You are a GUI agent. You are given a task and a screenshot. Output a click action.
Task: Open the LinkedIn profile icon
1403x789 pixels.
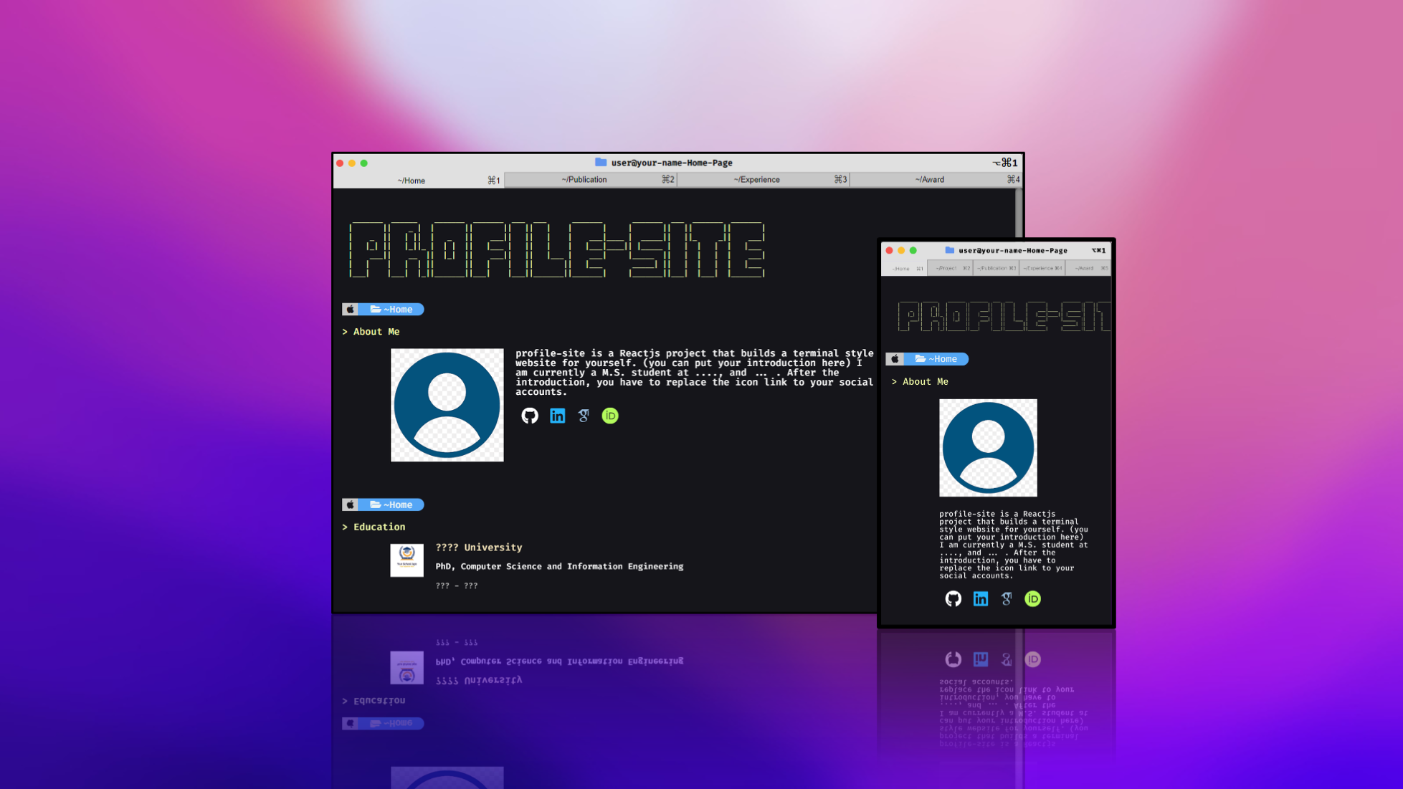coord(557,416)
